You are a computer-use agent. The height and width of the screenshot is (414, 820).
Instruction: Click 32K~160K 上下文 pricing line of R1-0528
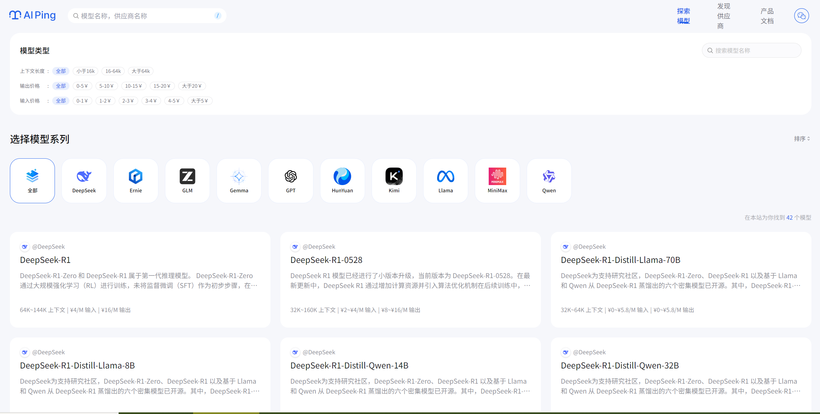click(355, 310)
